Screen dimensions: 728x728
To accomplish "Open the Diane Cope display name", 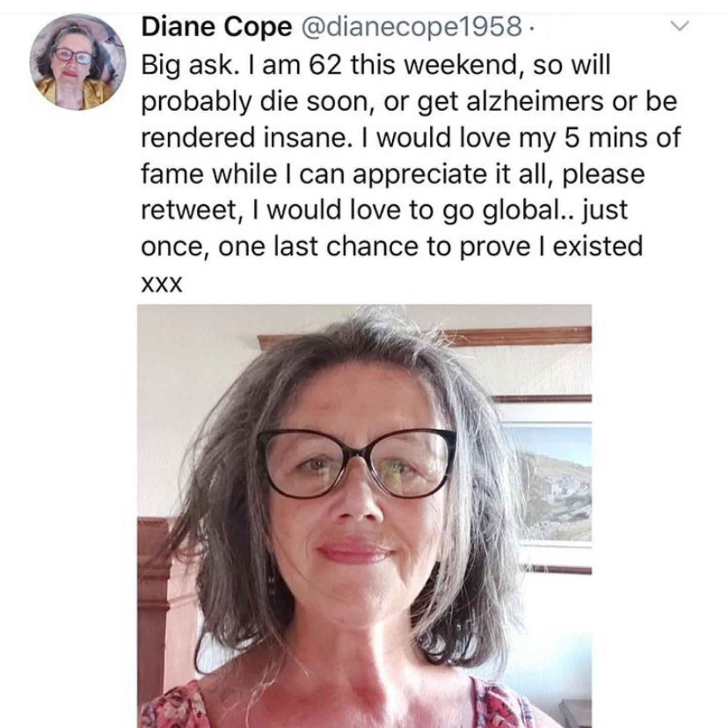I will pos(216,27).
